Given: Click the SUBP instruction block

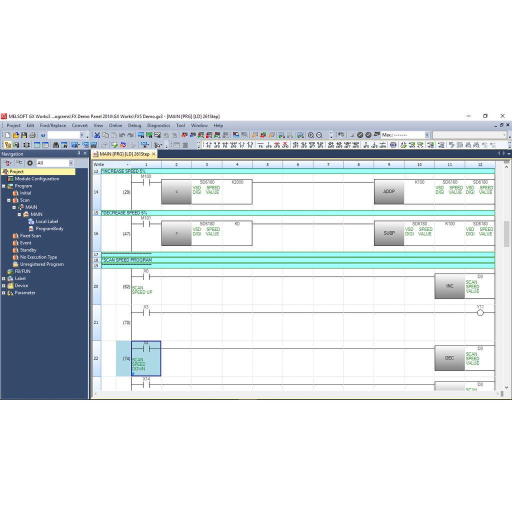Looking at the screenshot, I should click(x=389, y=233).
